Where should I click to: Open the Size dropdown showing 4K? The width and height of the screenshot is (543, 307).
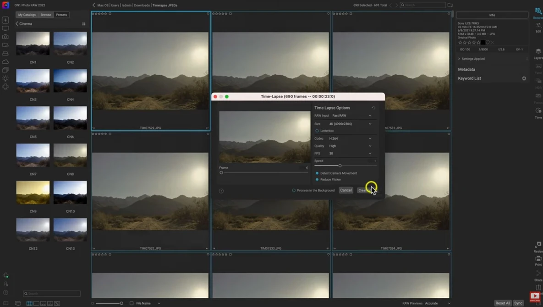pyautogui.click(x=350, y=124)
